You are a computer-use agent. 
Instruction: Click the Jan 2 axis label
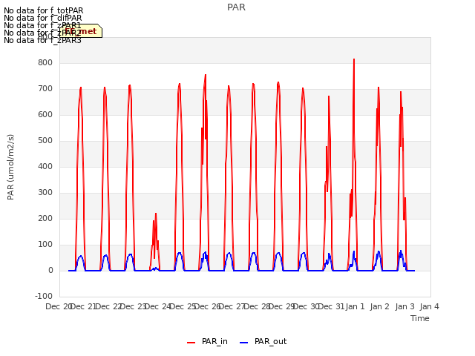[x=380, y=306]
